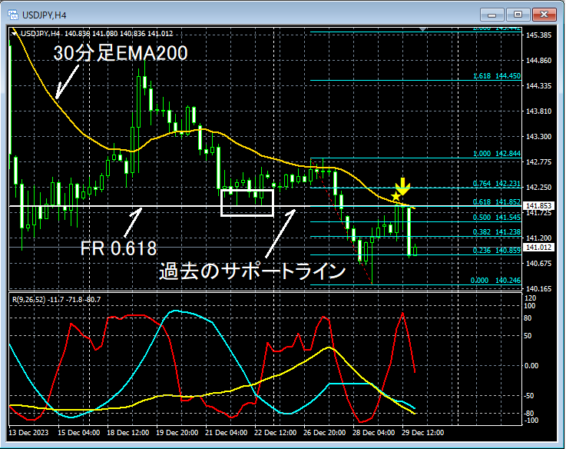Screen dimensions: 566x449
Task: Click the 141.012 current price tag
Action: (x=538, y=248)
